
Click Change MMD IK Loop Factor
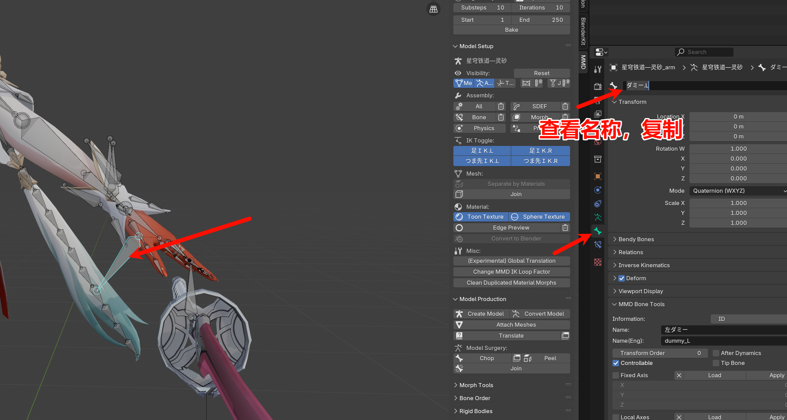coord(512,272)
